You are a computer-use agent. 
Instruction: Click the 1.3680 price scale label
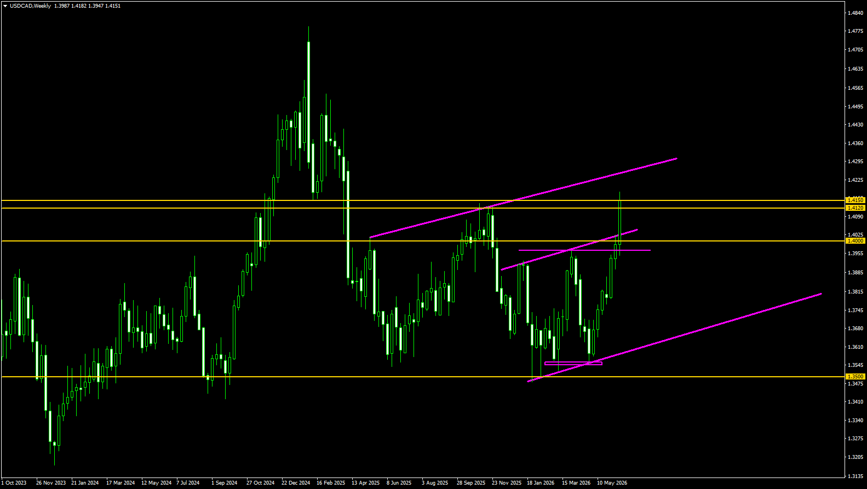pyautogui.click(x=855, y=329)
